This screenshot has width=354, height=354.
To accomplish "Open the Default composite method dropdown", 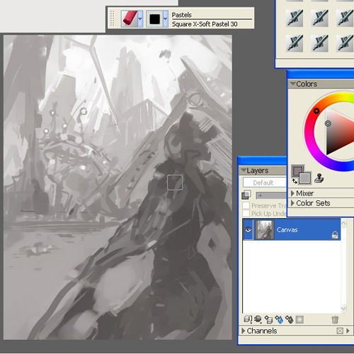I will (265, 183).
